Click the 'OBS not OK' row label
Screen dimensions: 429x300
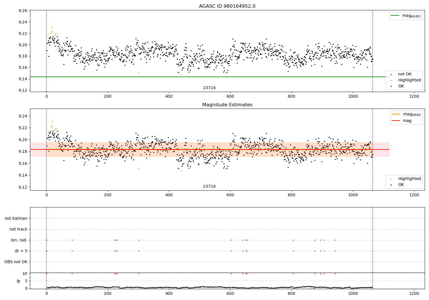tap(16, 262)
